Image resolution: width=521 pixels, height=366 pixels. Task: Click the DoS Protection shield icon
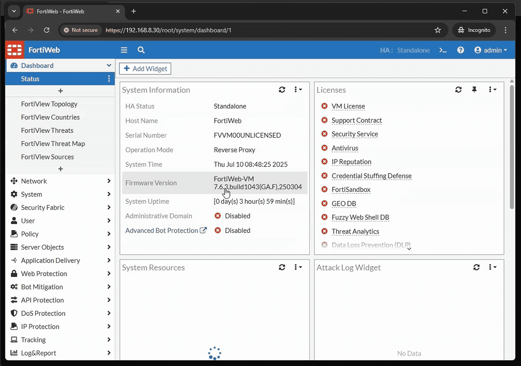click(14, 313)
